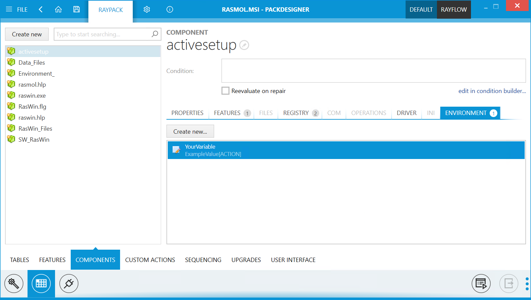Open the info icon in title bar

170,9
